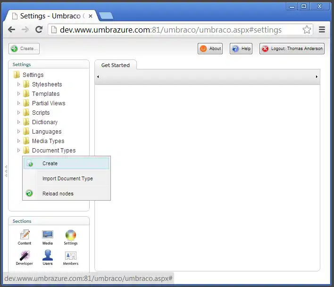Image resolution: width=334 pixels, height=287 pixels.
Task: Expand the Scripts tree node
Action: [x=18, y=112]
